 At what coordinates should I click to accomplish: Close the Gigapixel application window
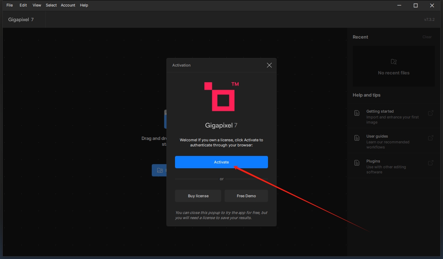(x=432, y=5)
